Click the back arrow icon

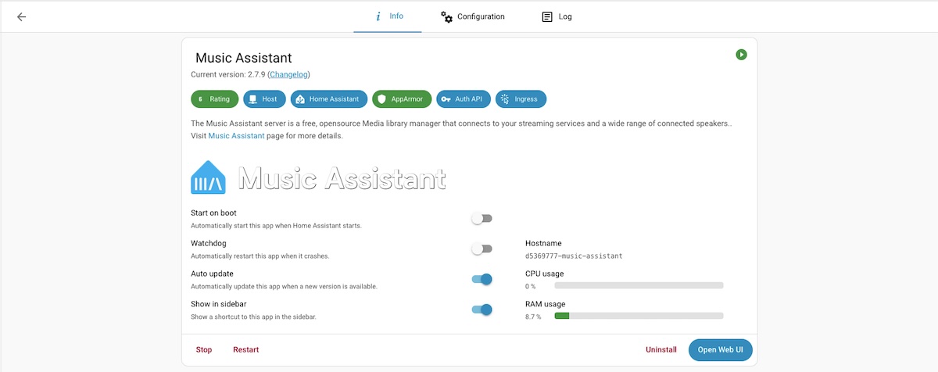tap(21, 16)
